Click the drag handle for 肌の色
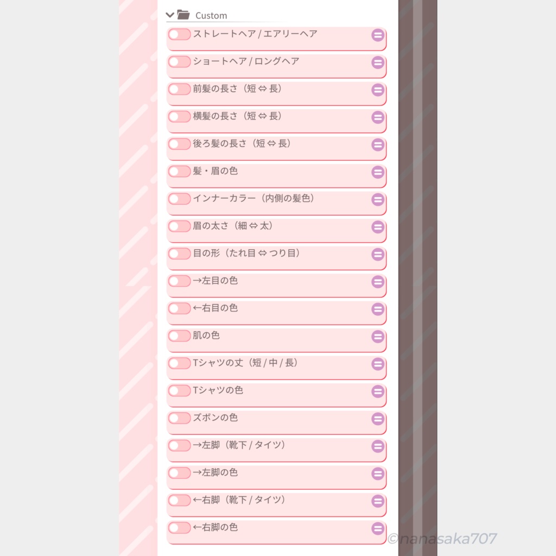 (377, 337)
